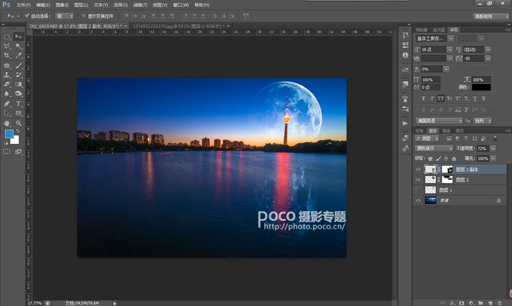Screen dimensions: 512x306
Task: Open the opacity 72% slider dropdown
Action: click(493, 149)
